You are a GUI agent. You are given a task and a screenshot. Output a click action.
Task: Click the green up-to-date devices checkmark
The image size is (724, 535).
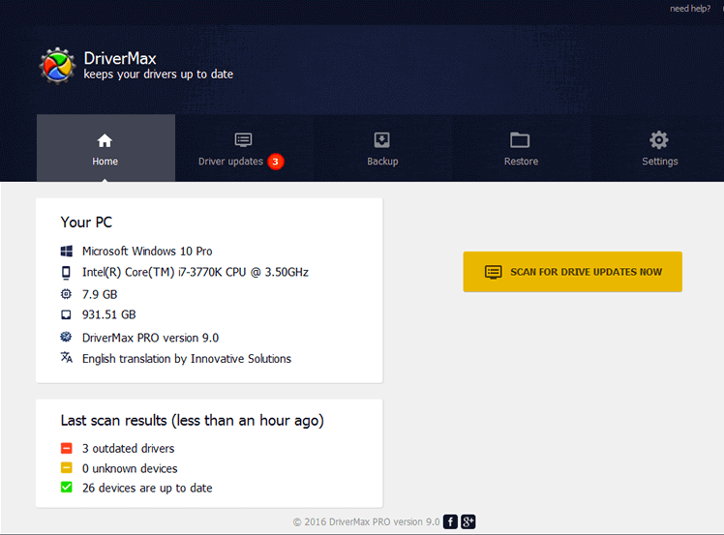pyautogui.click(x=66, y=488)
